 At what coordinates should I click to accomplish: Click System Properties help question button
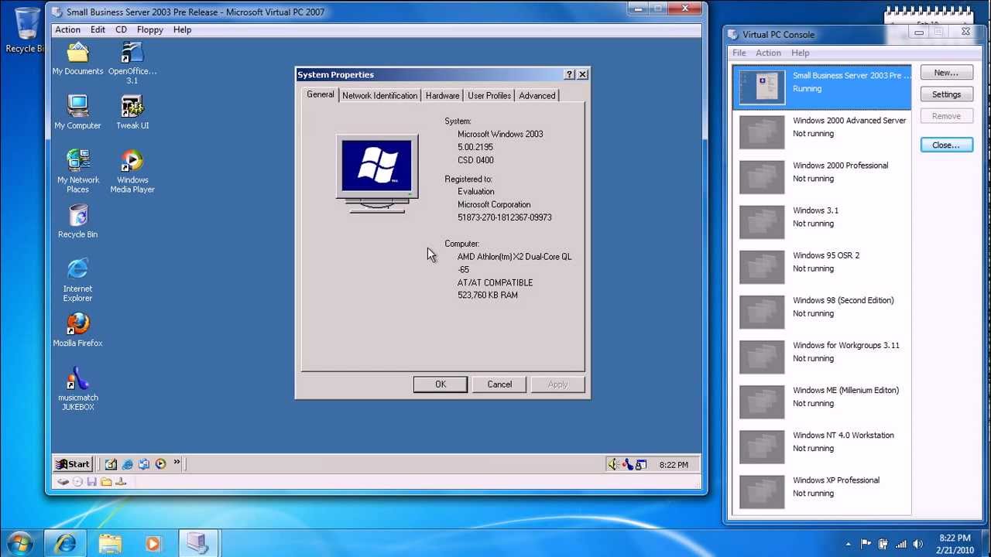(x=570, y=74)
